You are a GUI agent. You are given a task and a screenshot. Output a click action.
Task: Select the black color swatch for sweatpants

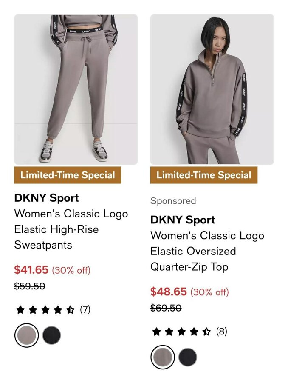[51, 335]
